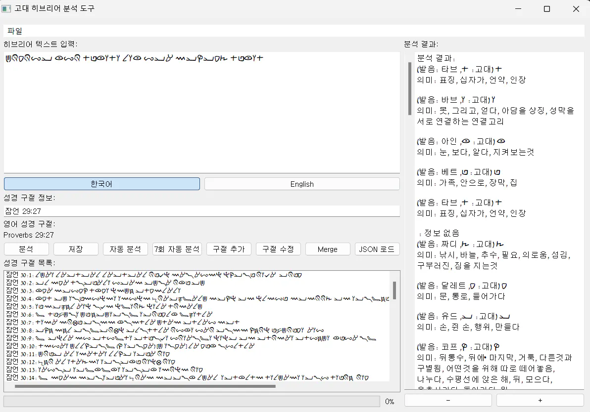This screenshot has height=412, width=590.
Task: Start 자동 분석
Action: pyautogui.click(x=125, y=249)
